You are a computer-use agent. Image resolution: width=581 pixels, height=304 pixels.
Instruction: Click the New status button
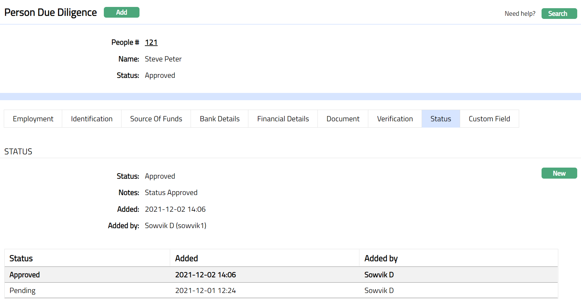tap(559, 173)
